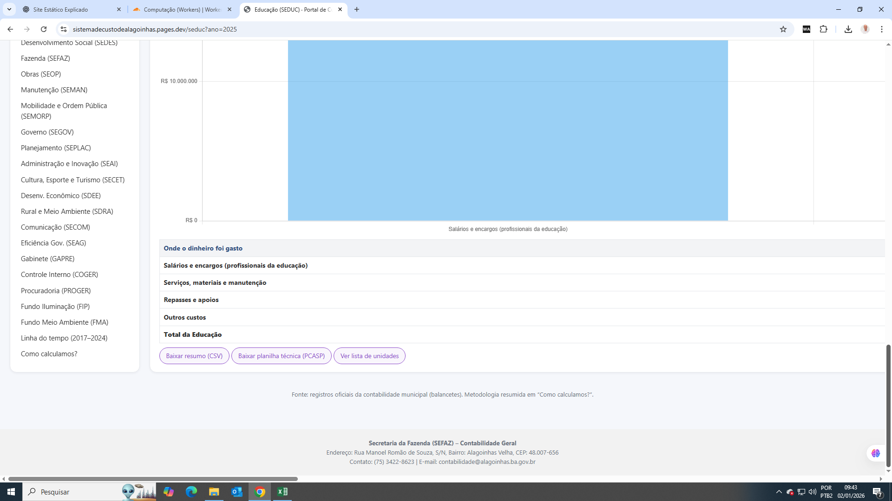Open the Chrome Downloads icon

click(x=848, y=29)
